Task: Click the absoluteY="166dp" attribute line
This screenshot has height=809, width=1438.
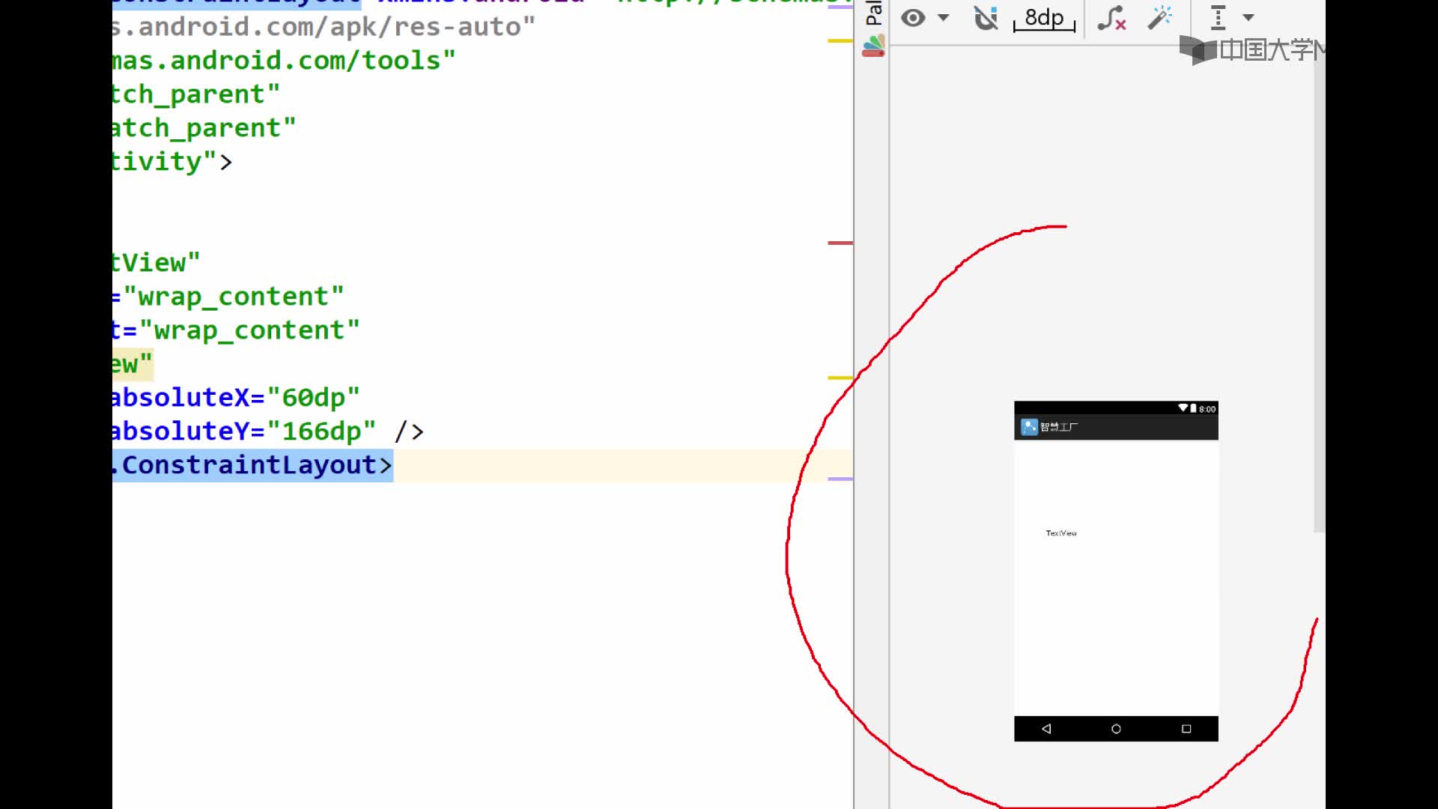Action: point(268,431)
